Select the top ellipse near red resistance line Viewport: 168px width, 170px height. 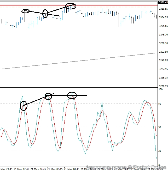coord(70,6)
